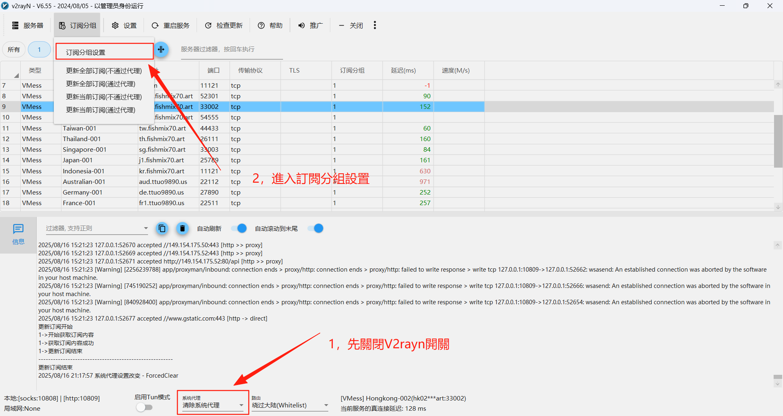Minimize the v2rayN window

click(722, 6)
